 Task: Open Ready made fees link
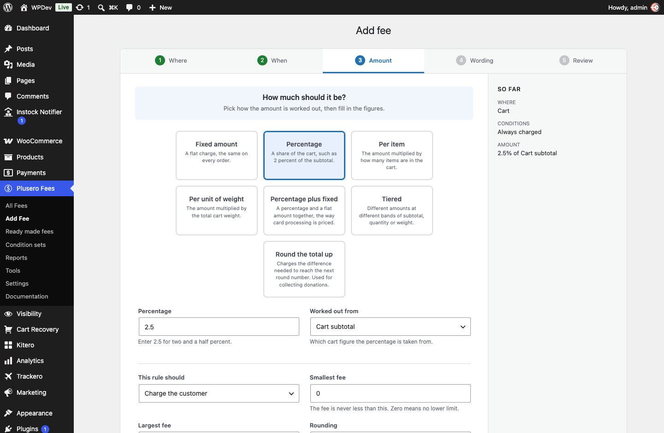click(x=30, y=231)
